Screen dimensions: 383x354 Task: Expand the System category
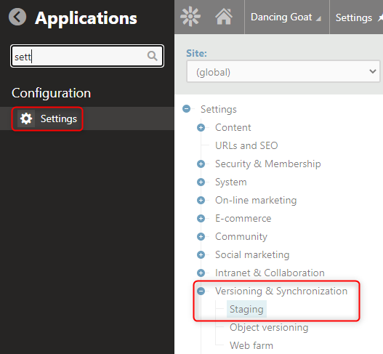pyautogui.click(x=201, y=182)
